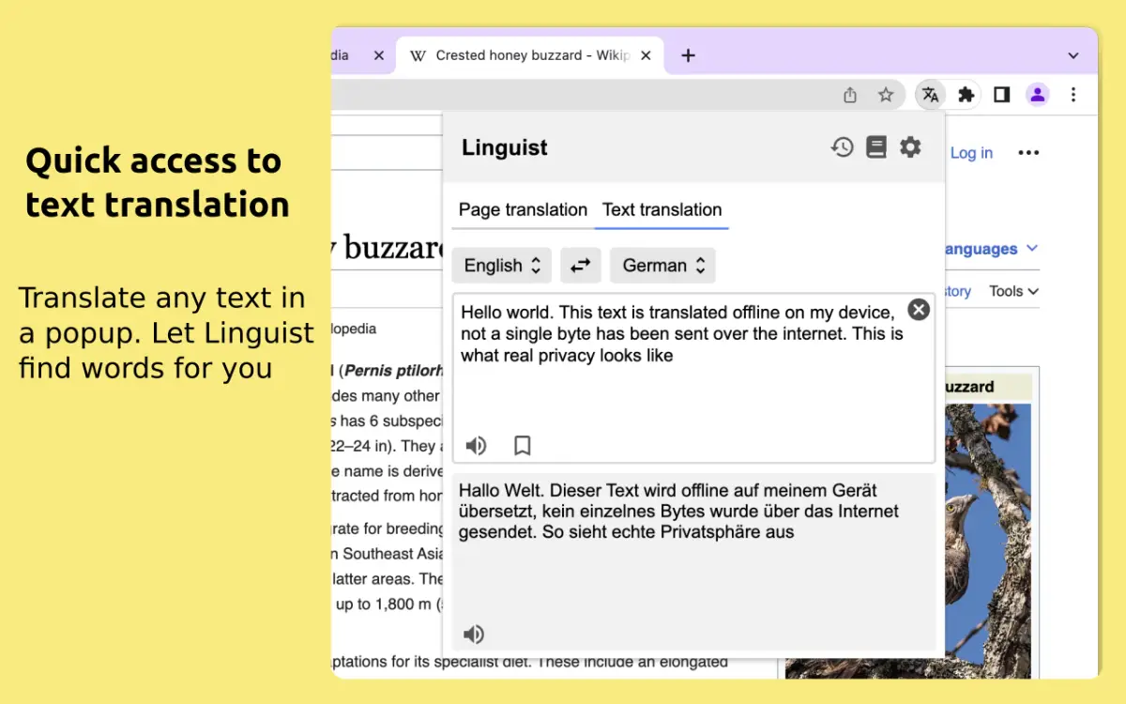
Task: Listen to the German translation audio
Action: point(474,634)
